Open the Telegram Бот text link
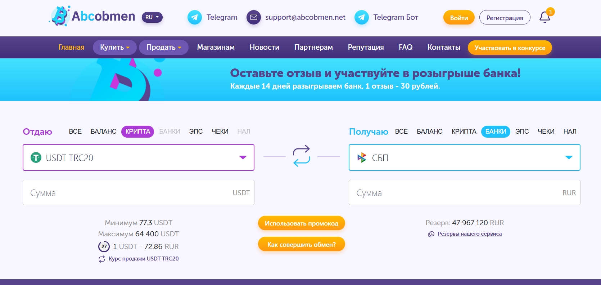The width and height of the screenshot is (601, 285). pyautogui.click(x=396, y=17)
